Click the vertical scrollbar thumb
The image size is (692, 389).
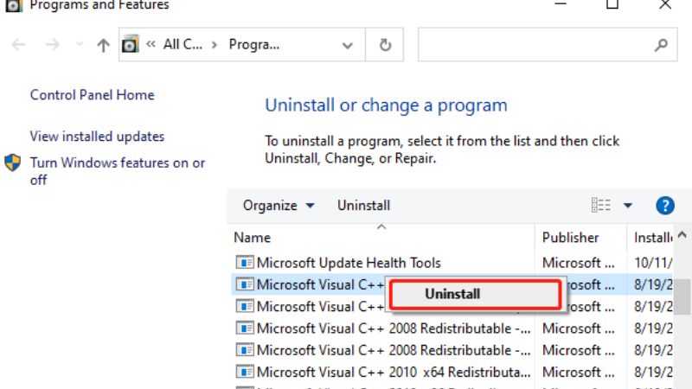pyautogui.click(x=682, y=296)
